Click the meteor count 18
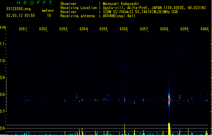212x135 pixels. click(49, 16)
